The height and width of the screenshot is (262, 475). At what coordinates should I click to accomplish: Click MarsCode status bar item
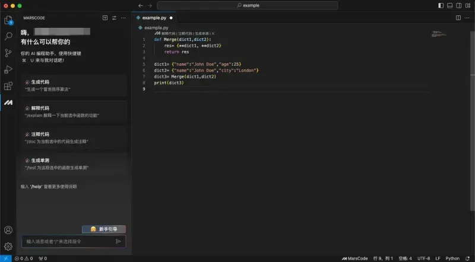[354, 258]
